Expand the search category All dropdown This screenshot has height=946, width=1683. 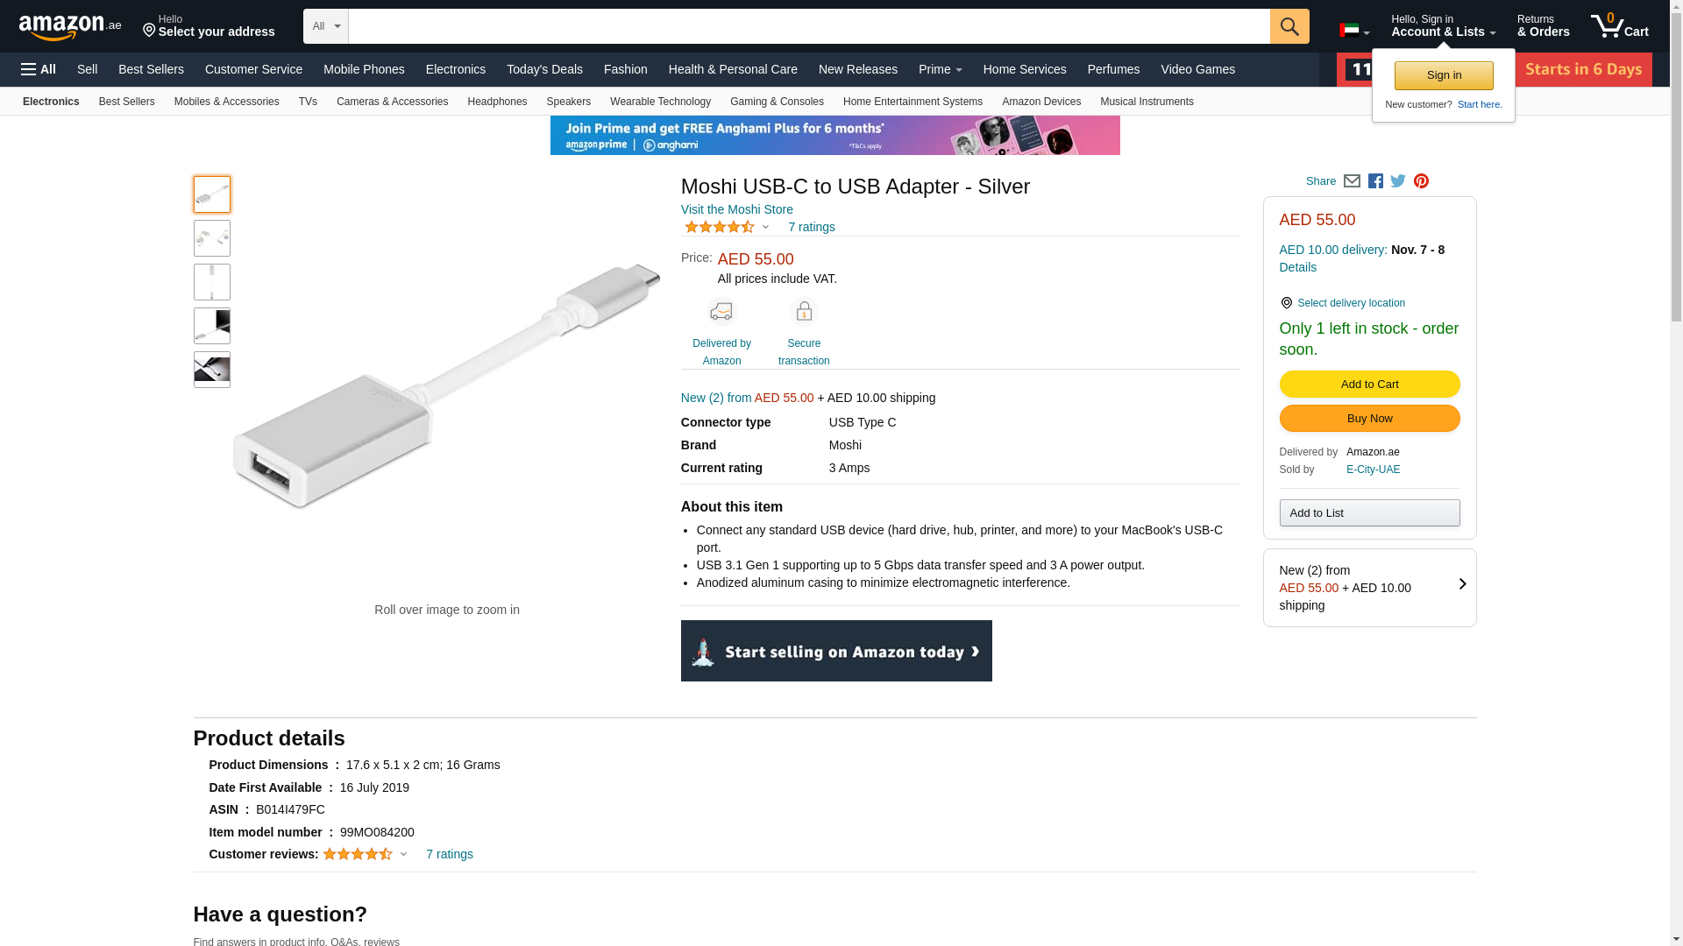click(x=325, y=26)
